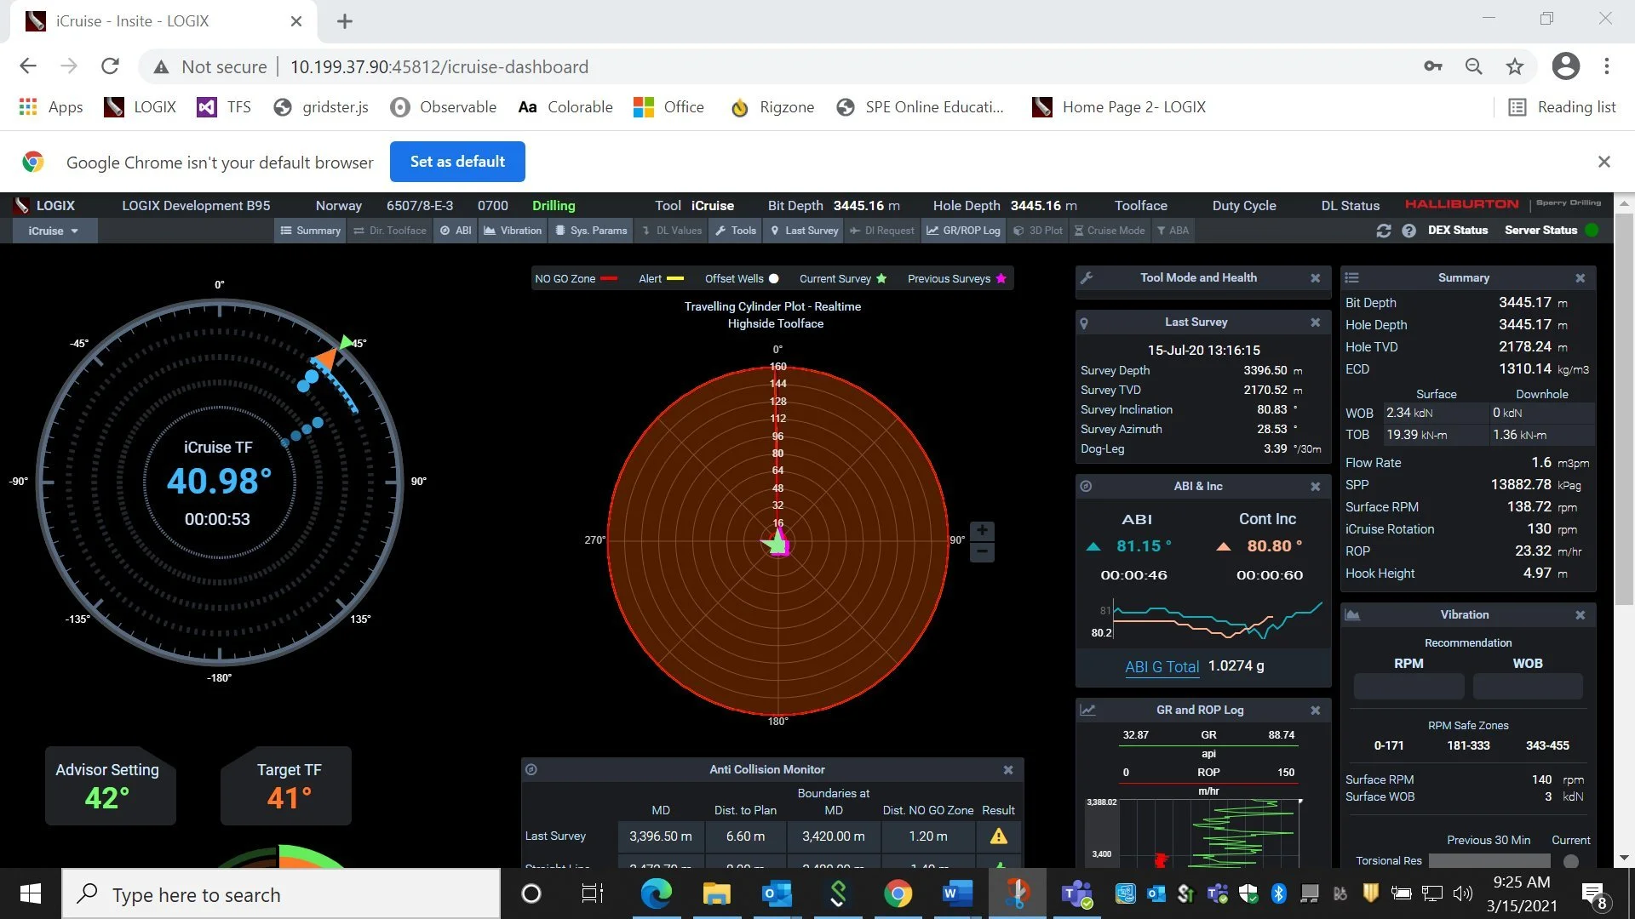Click the chart icon in Vibration panel header
This screenshot has width=1635, height=919.
[x=1351, y=614]
